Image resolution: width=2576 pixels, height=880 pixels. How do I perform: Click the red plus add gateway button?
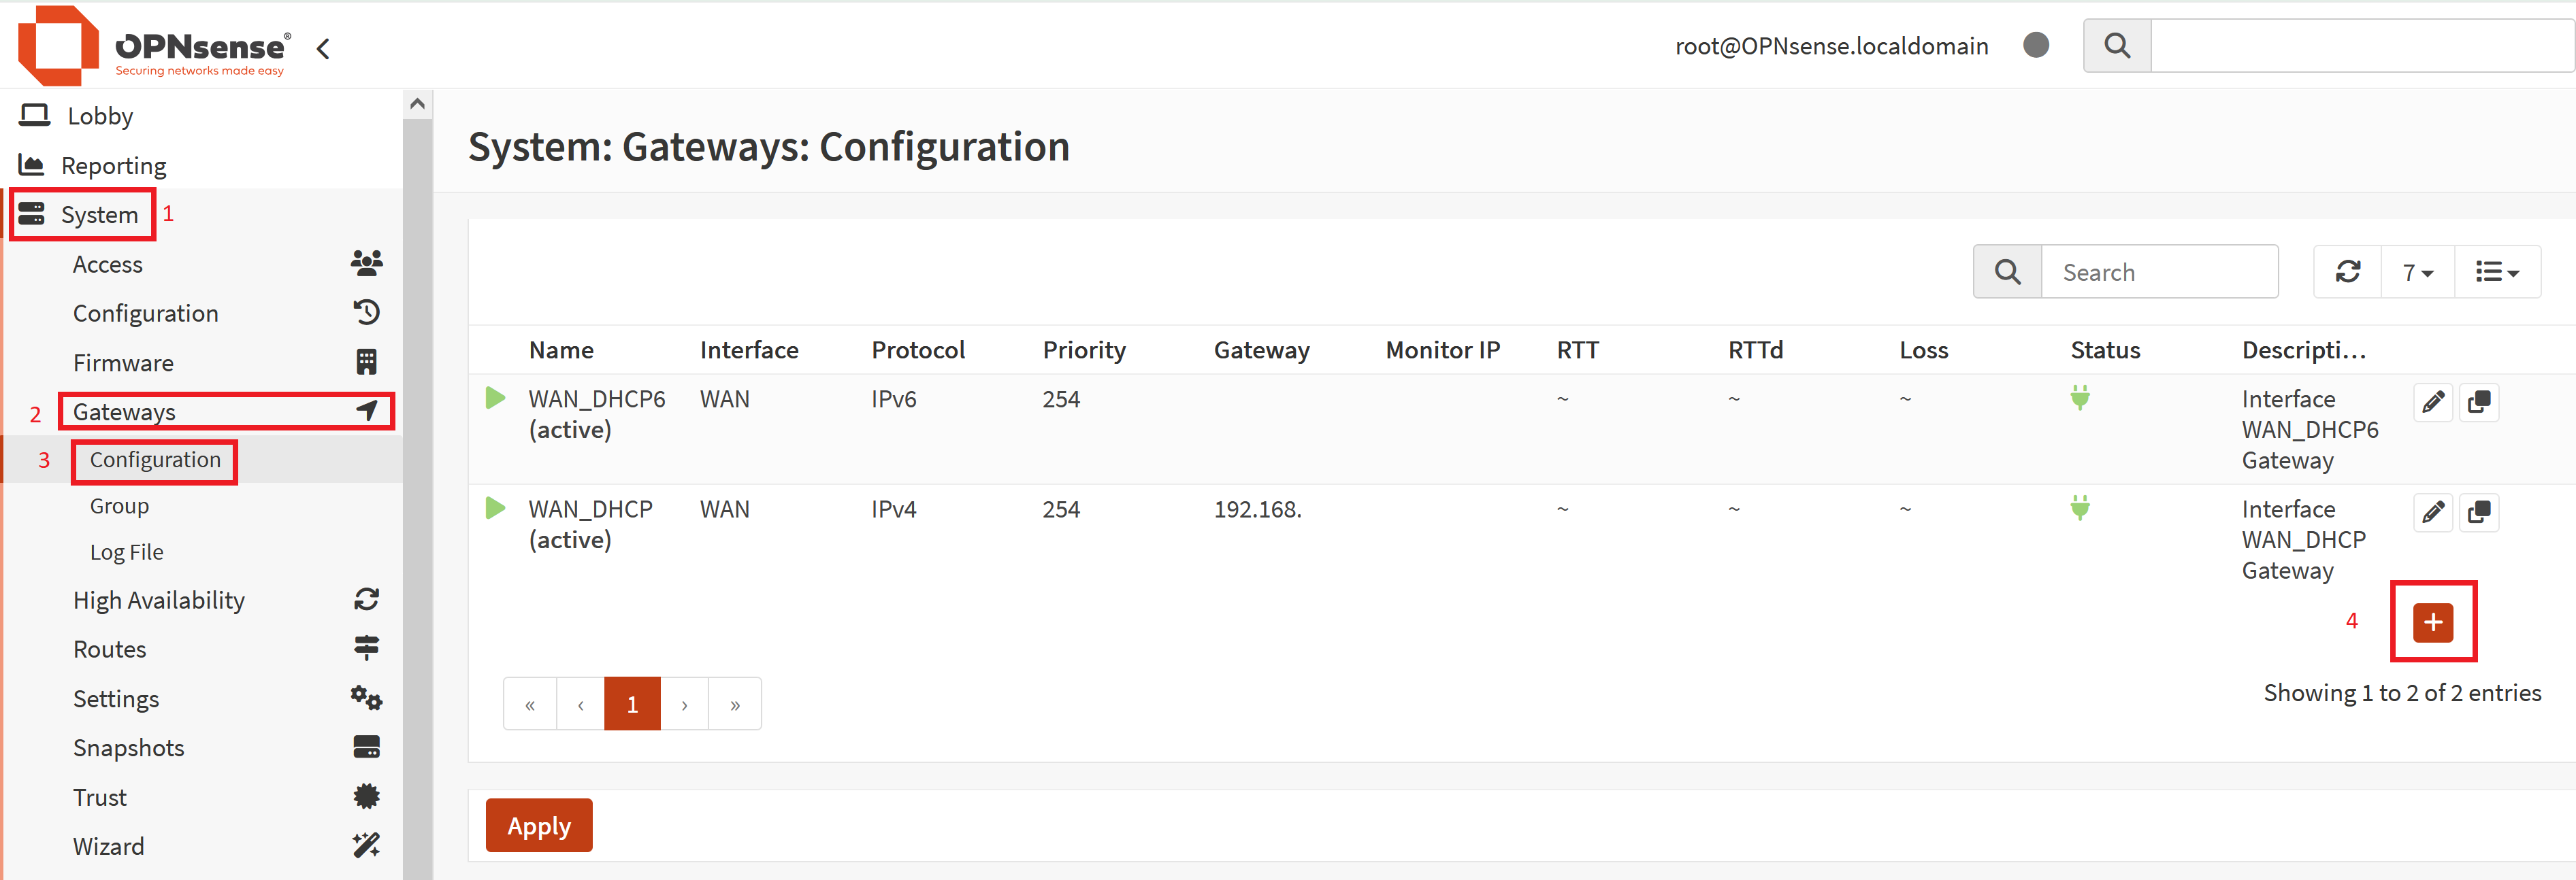[2432, 622]
